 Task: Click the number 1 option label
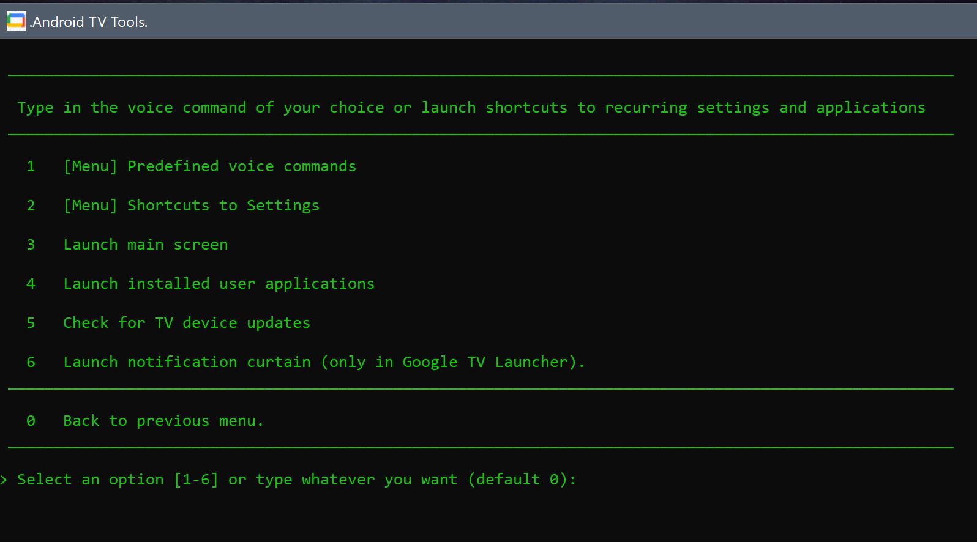31,166
